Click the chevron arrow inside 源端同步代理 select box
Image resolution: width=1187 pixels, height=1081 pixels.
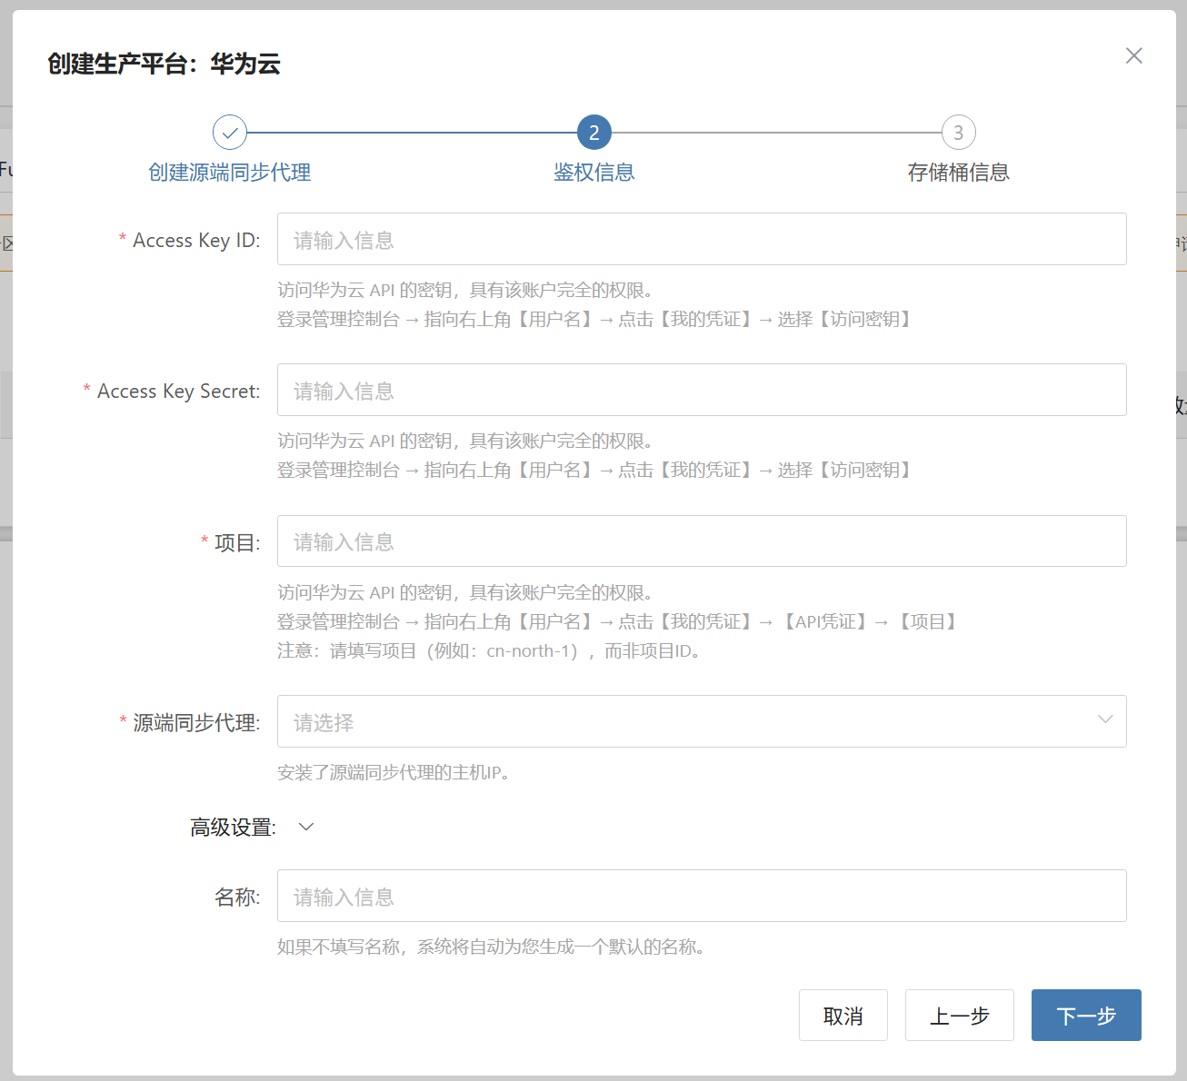point(1104,719)
